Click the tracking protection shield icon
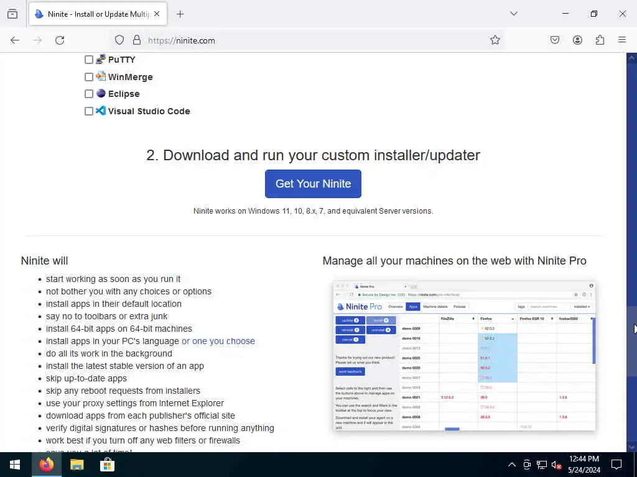 pos(119,40)
